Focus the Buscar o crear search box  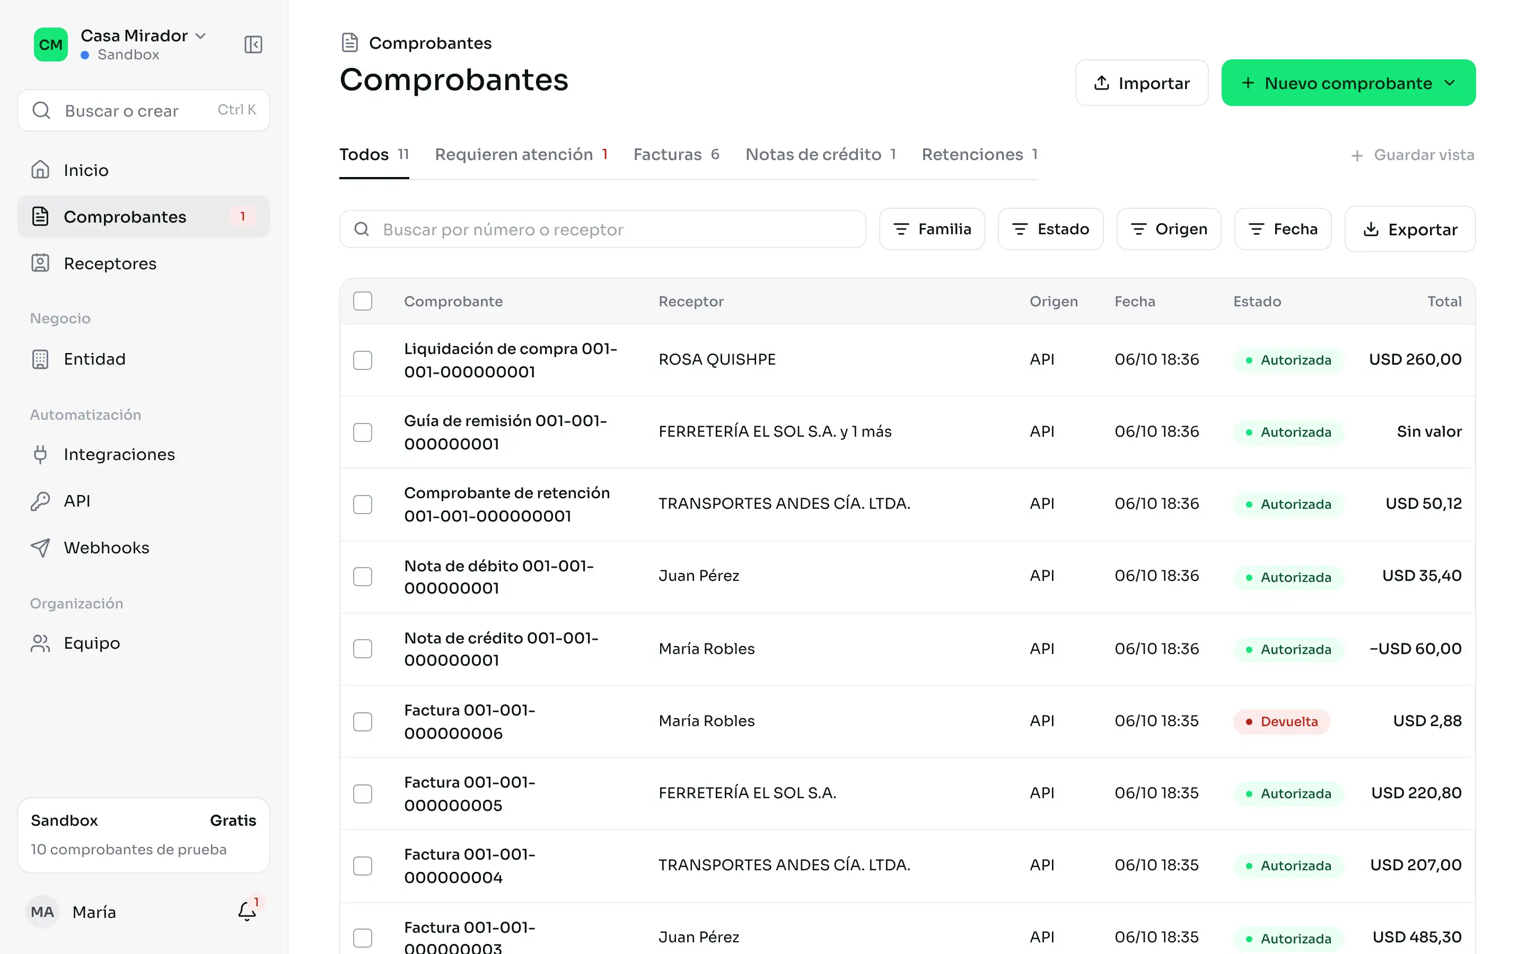point(143,110)
